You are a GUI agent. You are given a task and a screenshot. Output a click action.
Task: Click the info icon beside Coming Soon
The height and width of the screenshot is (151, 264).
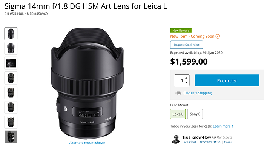pos(218,36)
